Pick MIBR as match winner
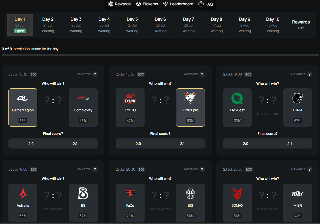320x224 pixels. (x=298, y=203)
